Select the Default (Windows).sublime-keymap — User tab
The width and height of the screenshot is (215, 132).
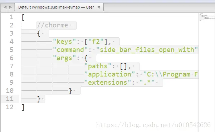click(59, 7)
